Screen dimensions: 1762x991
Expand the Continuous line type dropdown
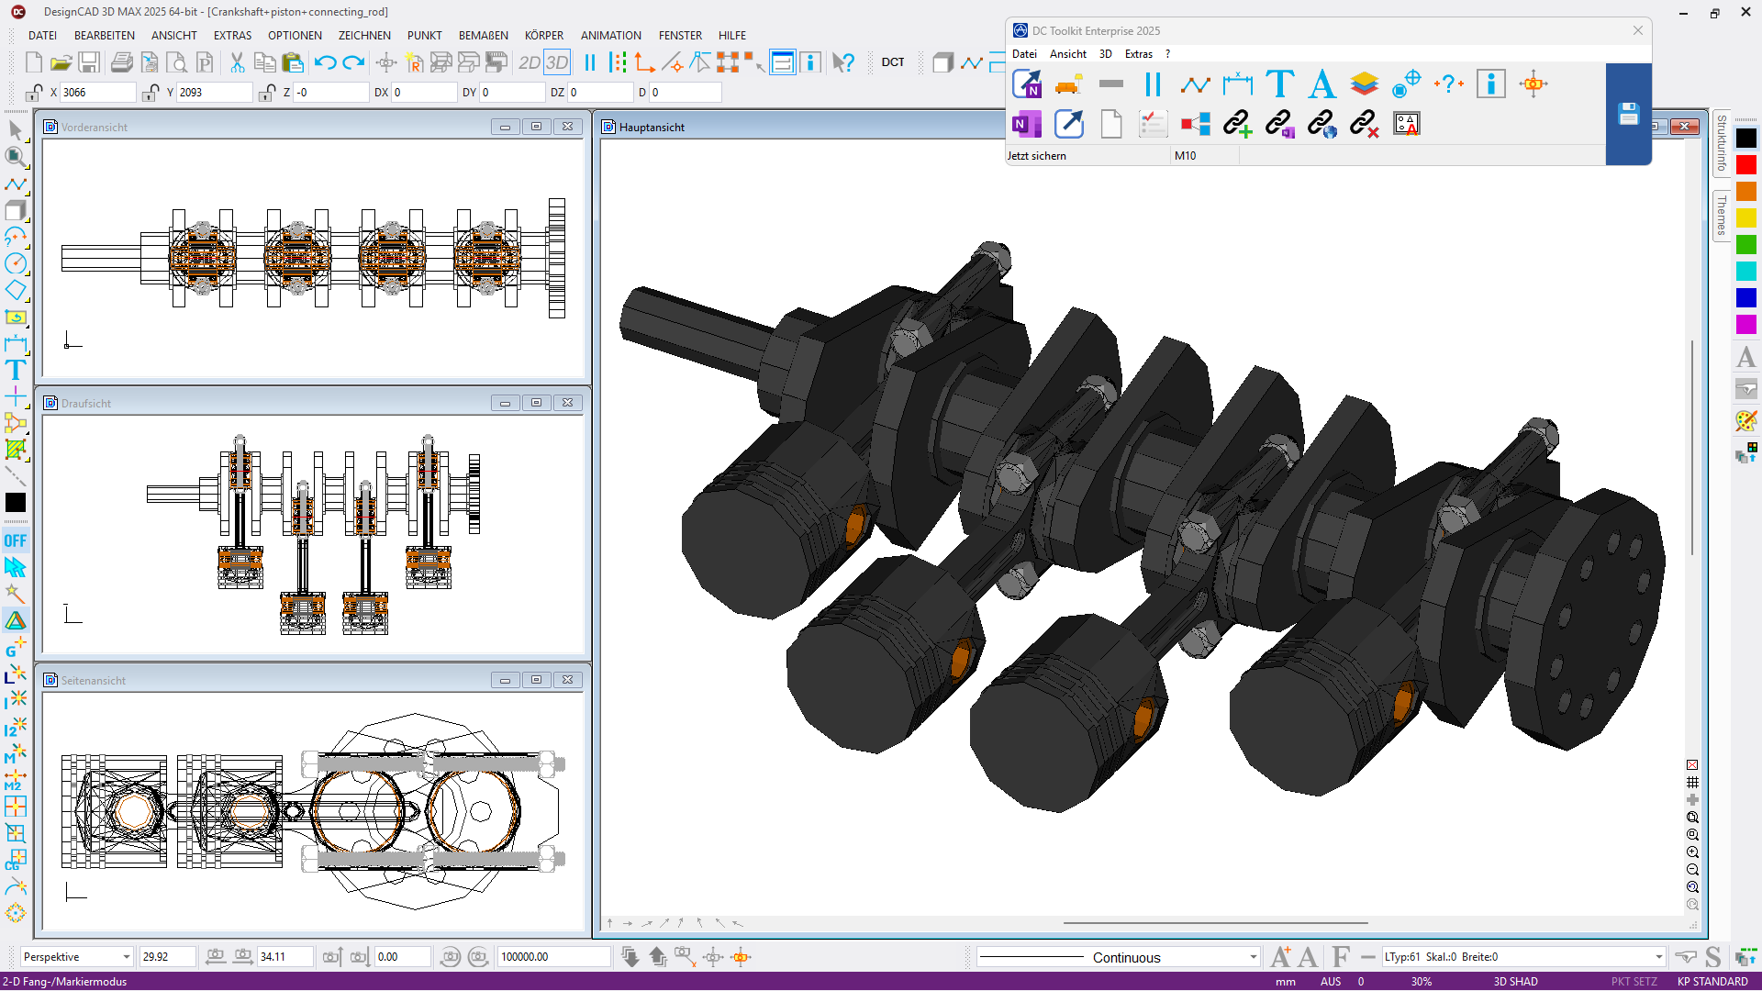(x=1253, y=957)
